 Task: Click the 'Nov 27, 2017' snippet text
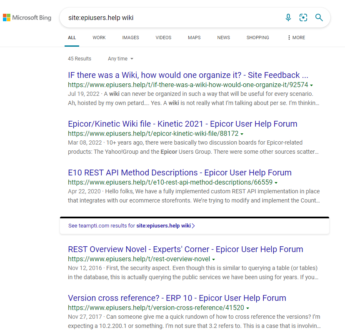pos(85,317)
